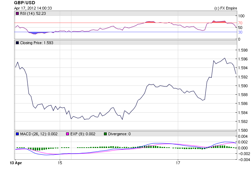Click the price line peak near 1.596
The height and width of the screenshot is (172, 251).
(225, 58)
